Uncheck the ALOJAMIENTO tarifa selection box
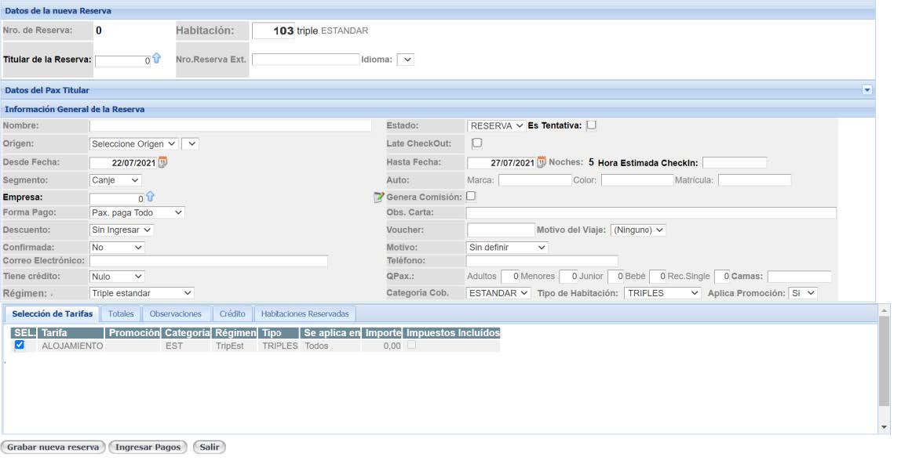923x471 pixels. tap(20, 345)
